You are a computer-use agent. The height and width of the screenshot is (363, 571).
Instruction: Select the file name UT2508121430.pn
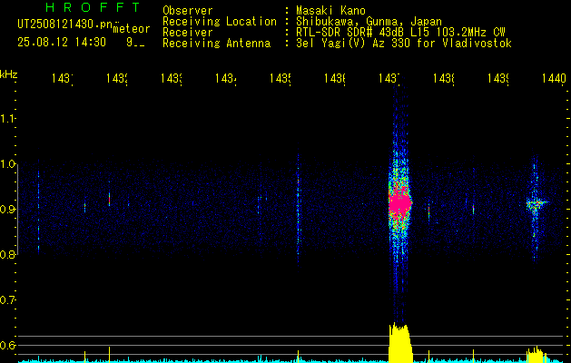point(65,24)
